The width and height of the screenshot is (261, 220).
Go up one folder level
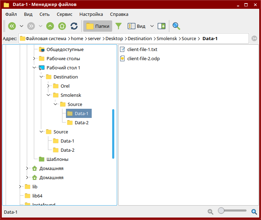pos(50,26)
